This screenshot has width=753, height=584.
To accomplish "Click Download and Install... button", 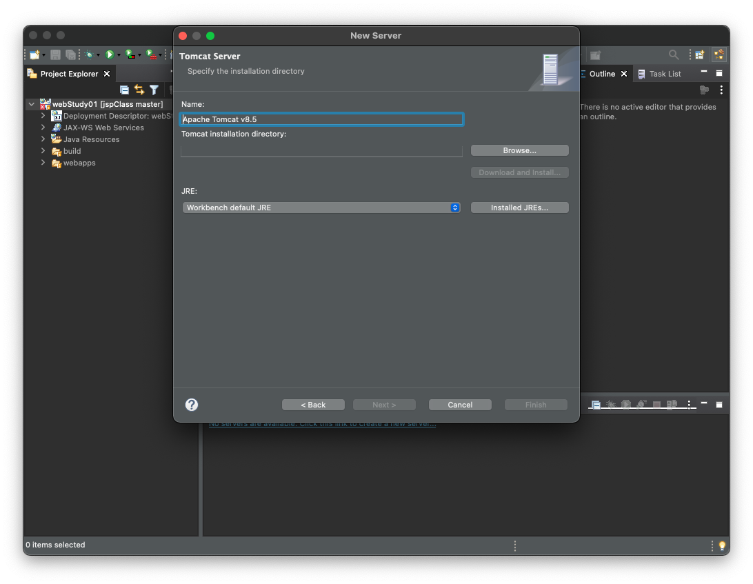I will 520,172.
